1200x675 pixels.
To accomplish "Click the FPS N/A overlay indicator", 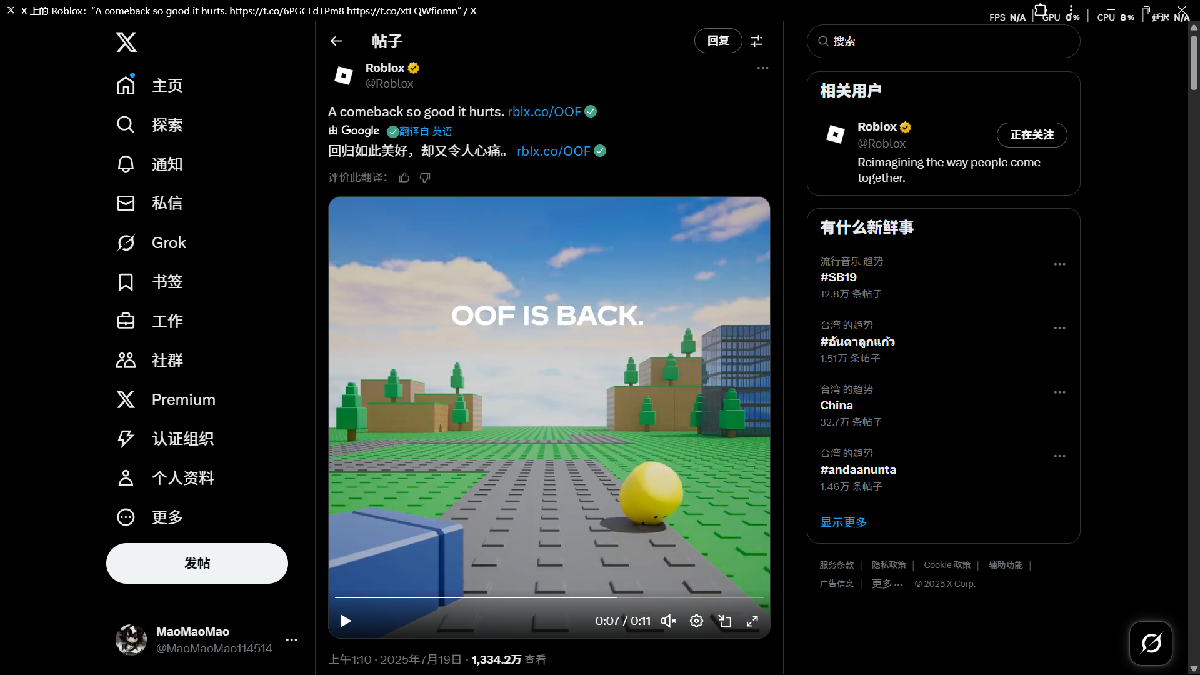I will click(x=1007, y=17).
